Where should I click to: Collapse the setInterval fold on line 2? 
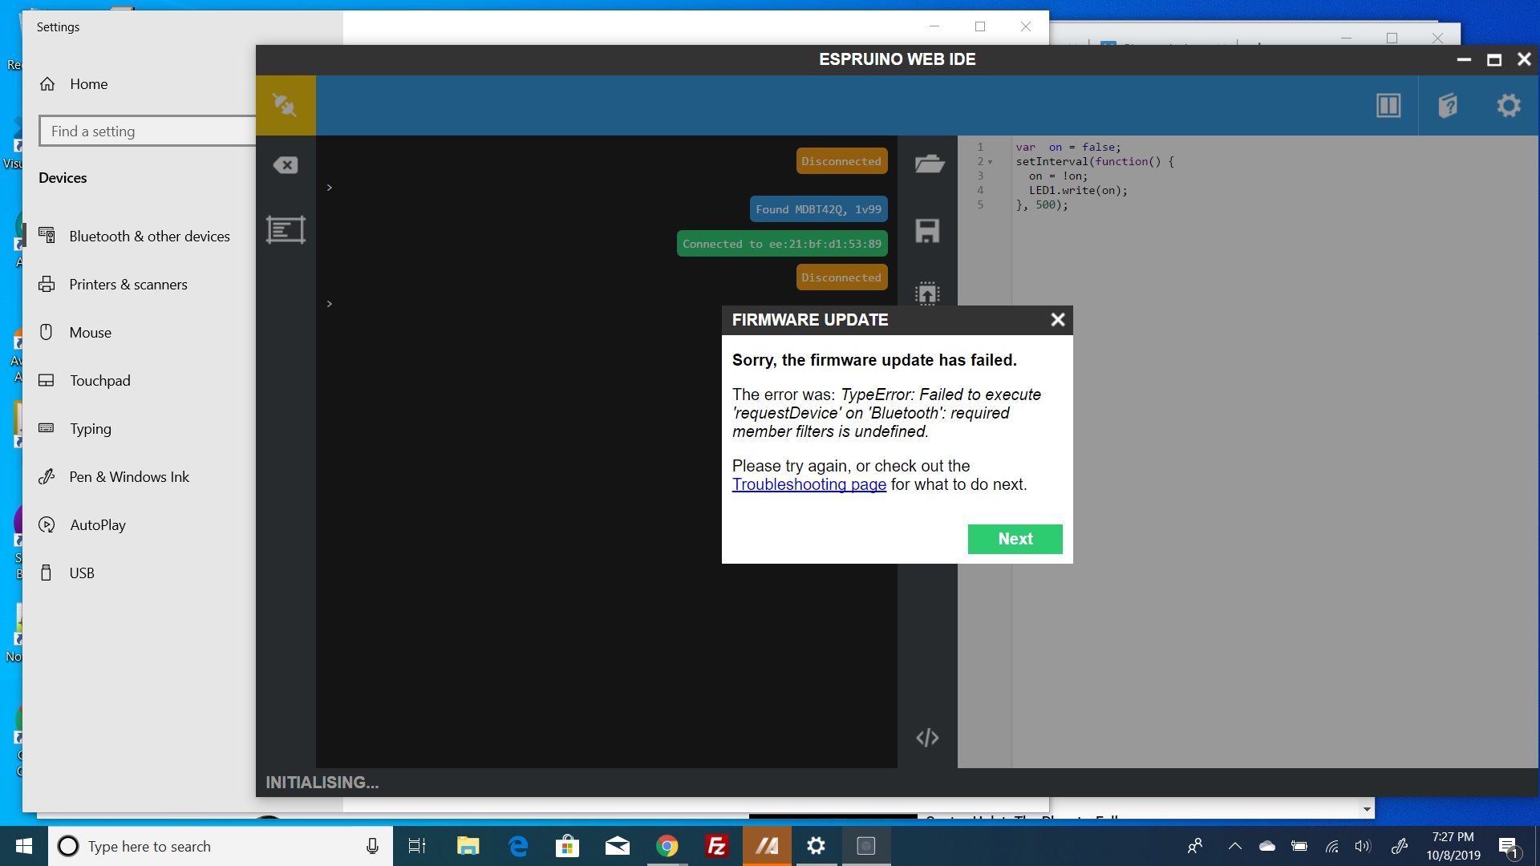(x=989, y=161)
